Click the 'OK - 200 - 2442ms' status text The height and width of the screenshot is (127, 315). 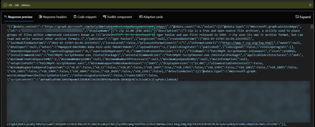tap(19, 5)
